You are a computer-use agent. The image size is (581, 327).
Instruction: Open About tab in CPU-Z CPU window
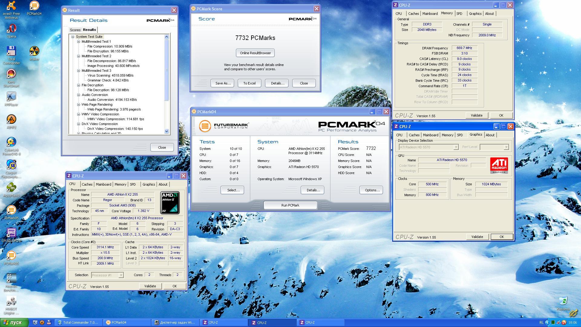(x=163, y=184)
